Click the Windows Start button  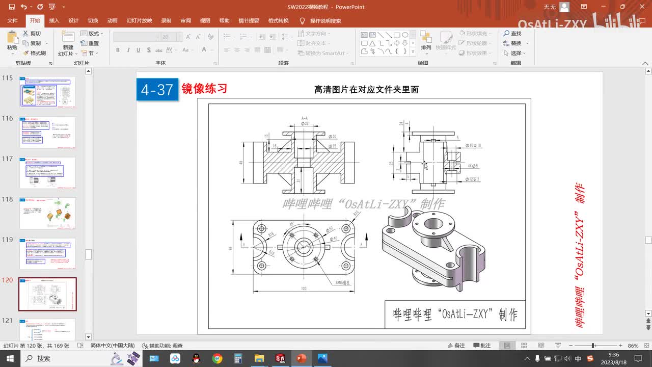pyautogui.click(x=10, y=358)
